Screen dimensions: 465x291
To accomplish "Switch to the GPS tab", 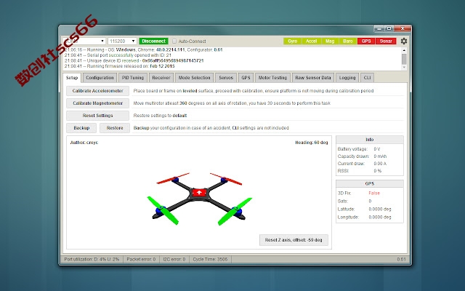I will coord(246,78).
